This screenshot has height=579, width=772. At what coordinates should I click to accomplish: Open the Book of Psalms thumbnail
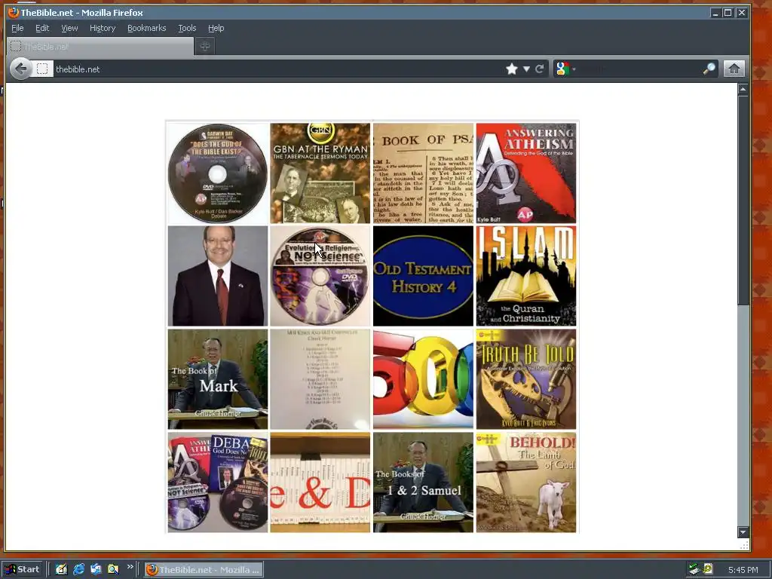[x=423, y=173]
